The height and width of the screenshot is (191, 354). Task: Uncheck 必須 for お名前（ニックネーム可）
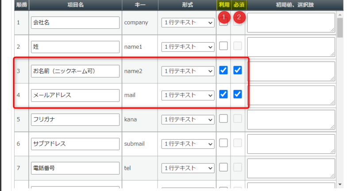238,70
